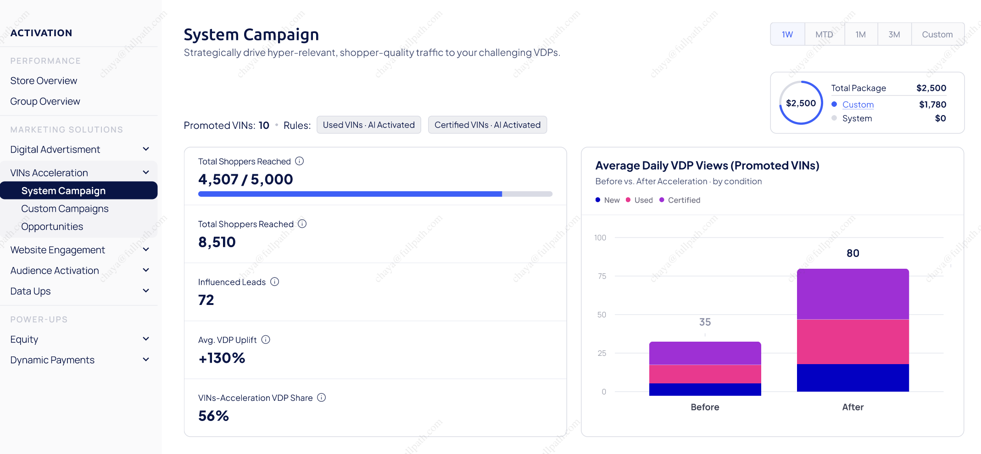
Task: Open the Custom package link
Action: [x=858, y=105]
